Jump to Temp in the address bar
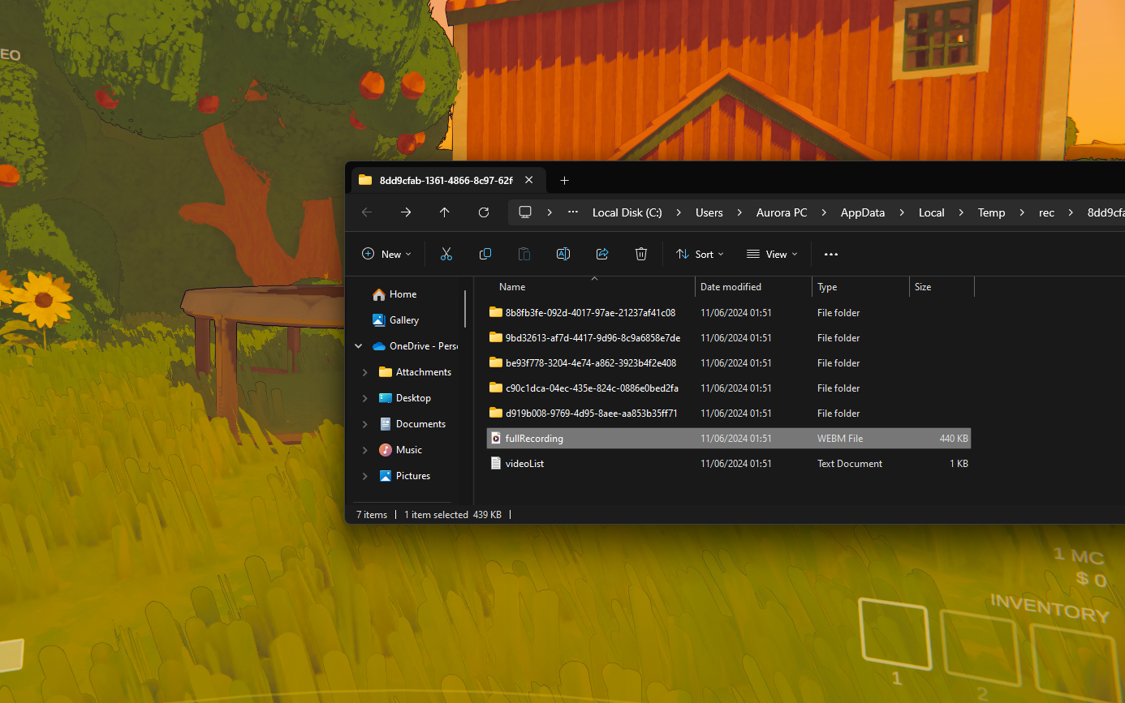This screenshot has width=1125, height=703. (991, 212)
